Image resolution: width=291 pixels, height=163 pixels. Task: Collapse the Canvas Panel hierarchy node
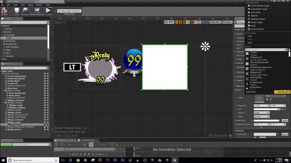pos(3,73)
